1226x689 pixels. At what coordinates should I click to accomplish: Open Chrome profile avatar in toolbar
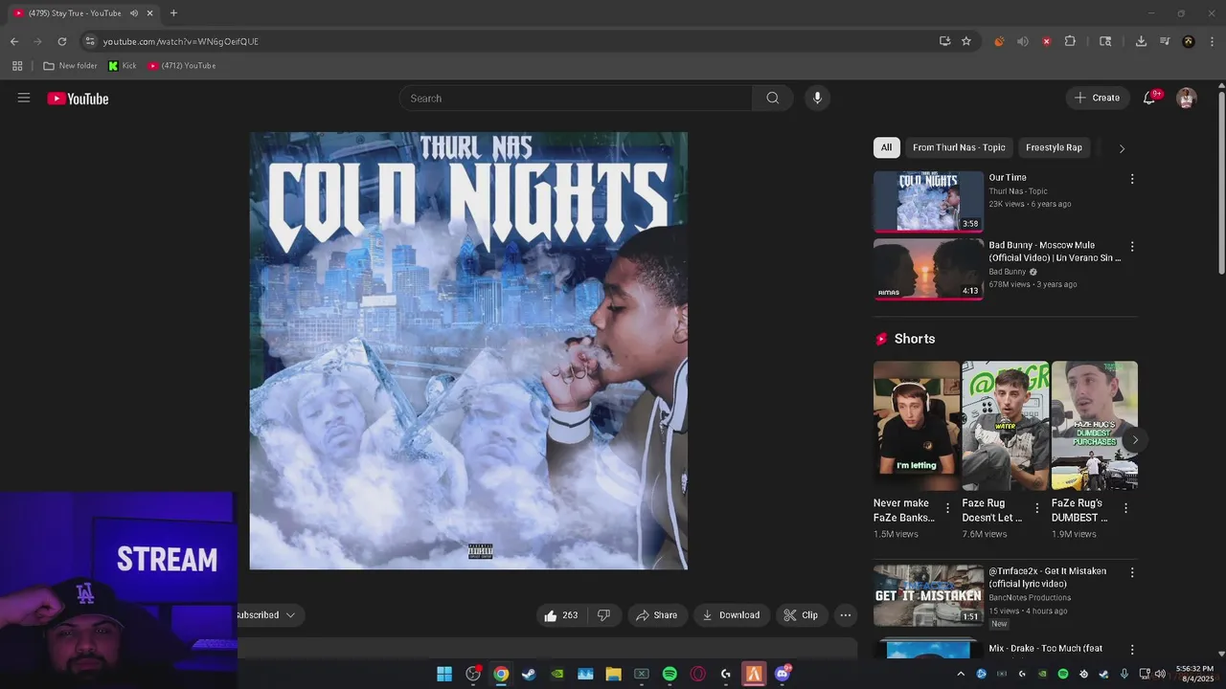pos(1189,41)
